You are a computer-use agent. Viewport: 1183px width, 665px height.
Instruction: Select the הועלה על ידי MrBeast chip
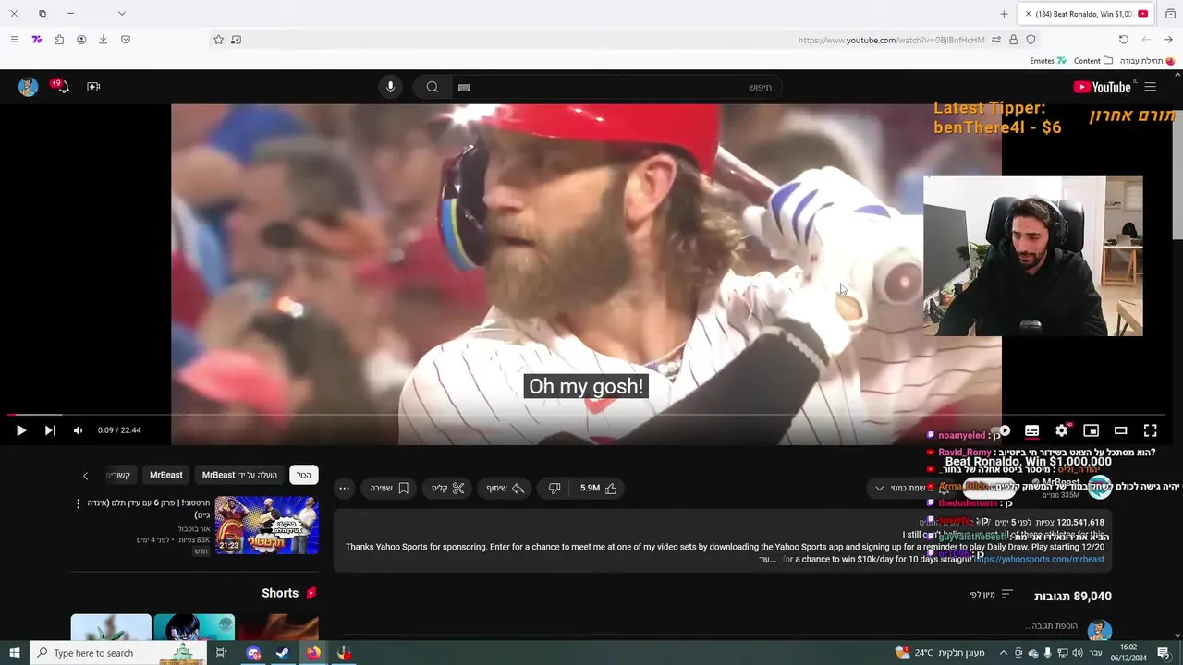[239, 475]
